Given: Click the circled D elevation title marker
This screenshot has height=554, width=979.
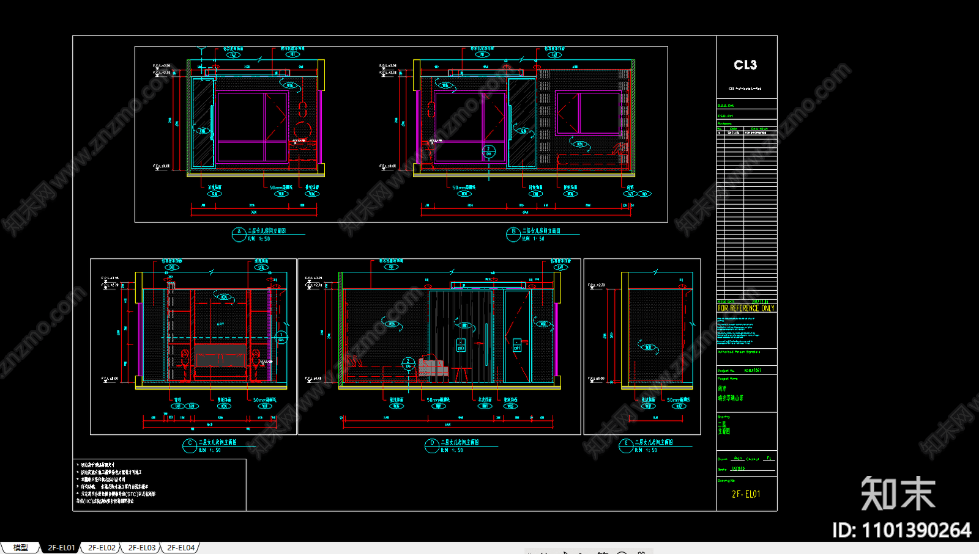Looking at the screenshot, I should (x=432, y=446).
